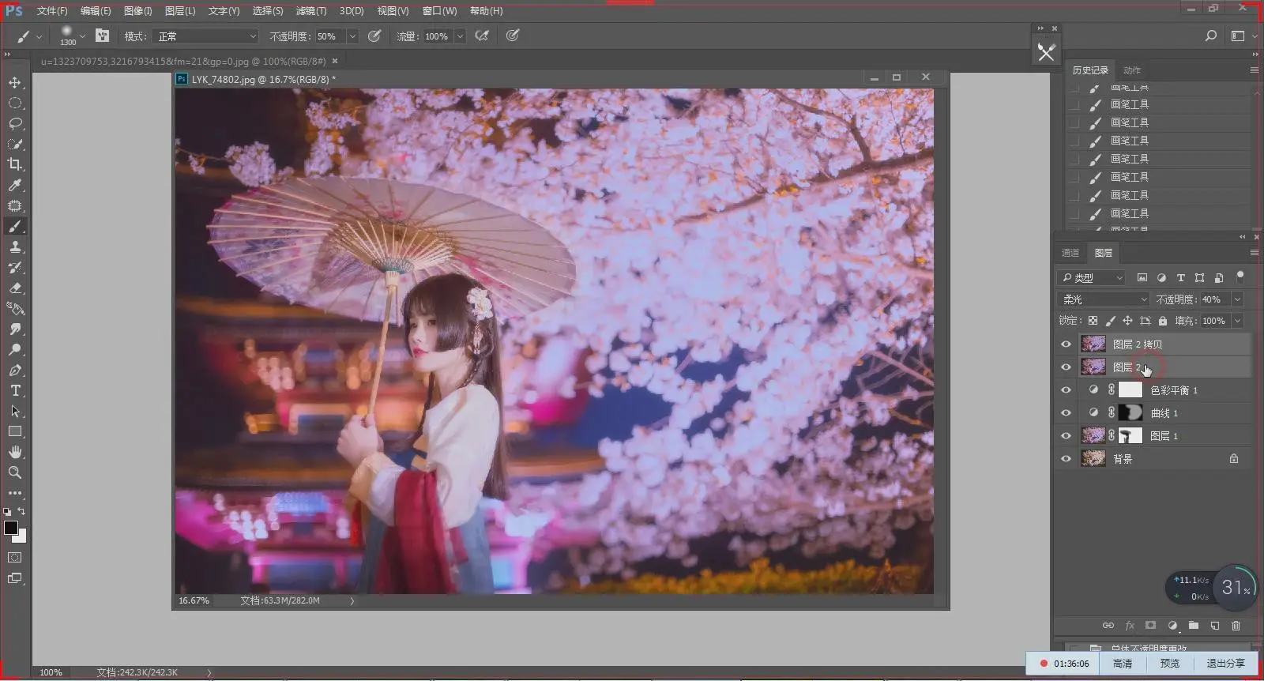Viewport: 1264px width, 681px height.
Task: Hide the 图层 2 拷贝 layer
Action: coord(1066,344)
